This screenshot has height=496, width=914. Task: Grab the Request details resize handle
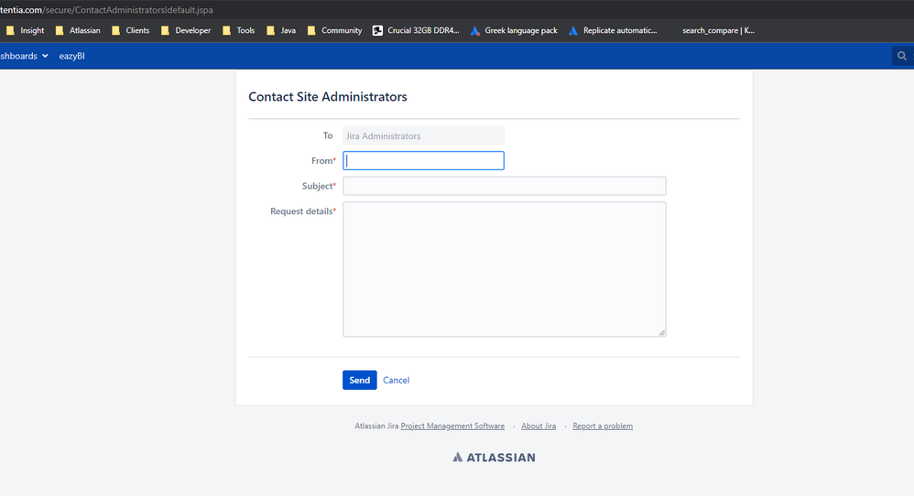point(662,333)
